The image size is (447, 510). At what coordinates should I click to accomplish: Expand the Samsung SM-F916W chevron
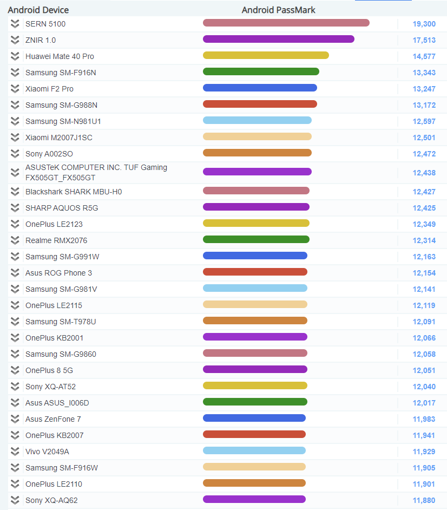click(x=15, y=468)
